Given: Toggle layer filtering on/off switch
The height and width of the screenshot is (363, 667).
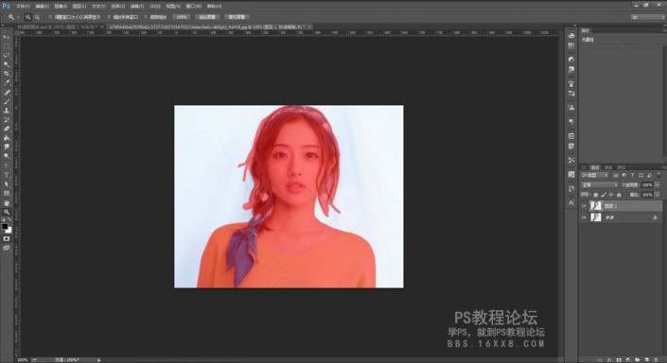Looking at the screenshot, I should click(x=659, y=175).
